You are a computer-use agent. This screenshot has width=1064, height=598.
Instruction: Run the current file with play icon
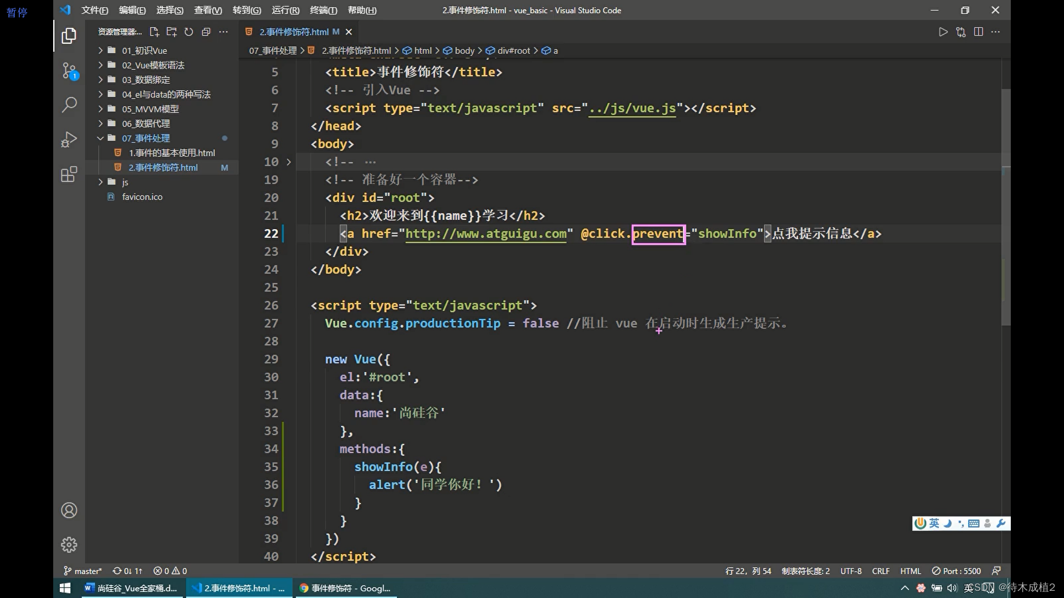(943, 32)
